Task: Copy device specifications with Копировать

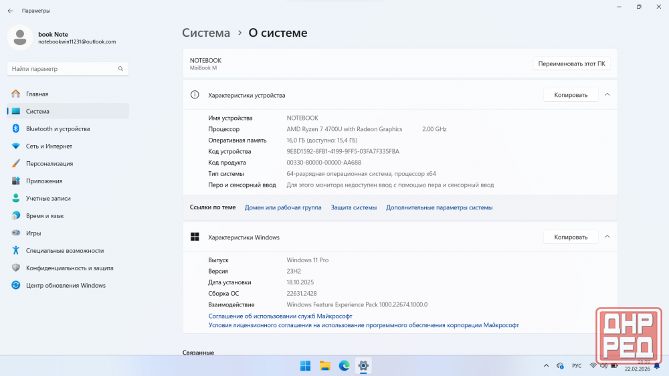Action: pos(570,95)
